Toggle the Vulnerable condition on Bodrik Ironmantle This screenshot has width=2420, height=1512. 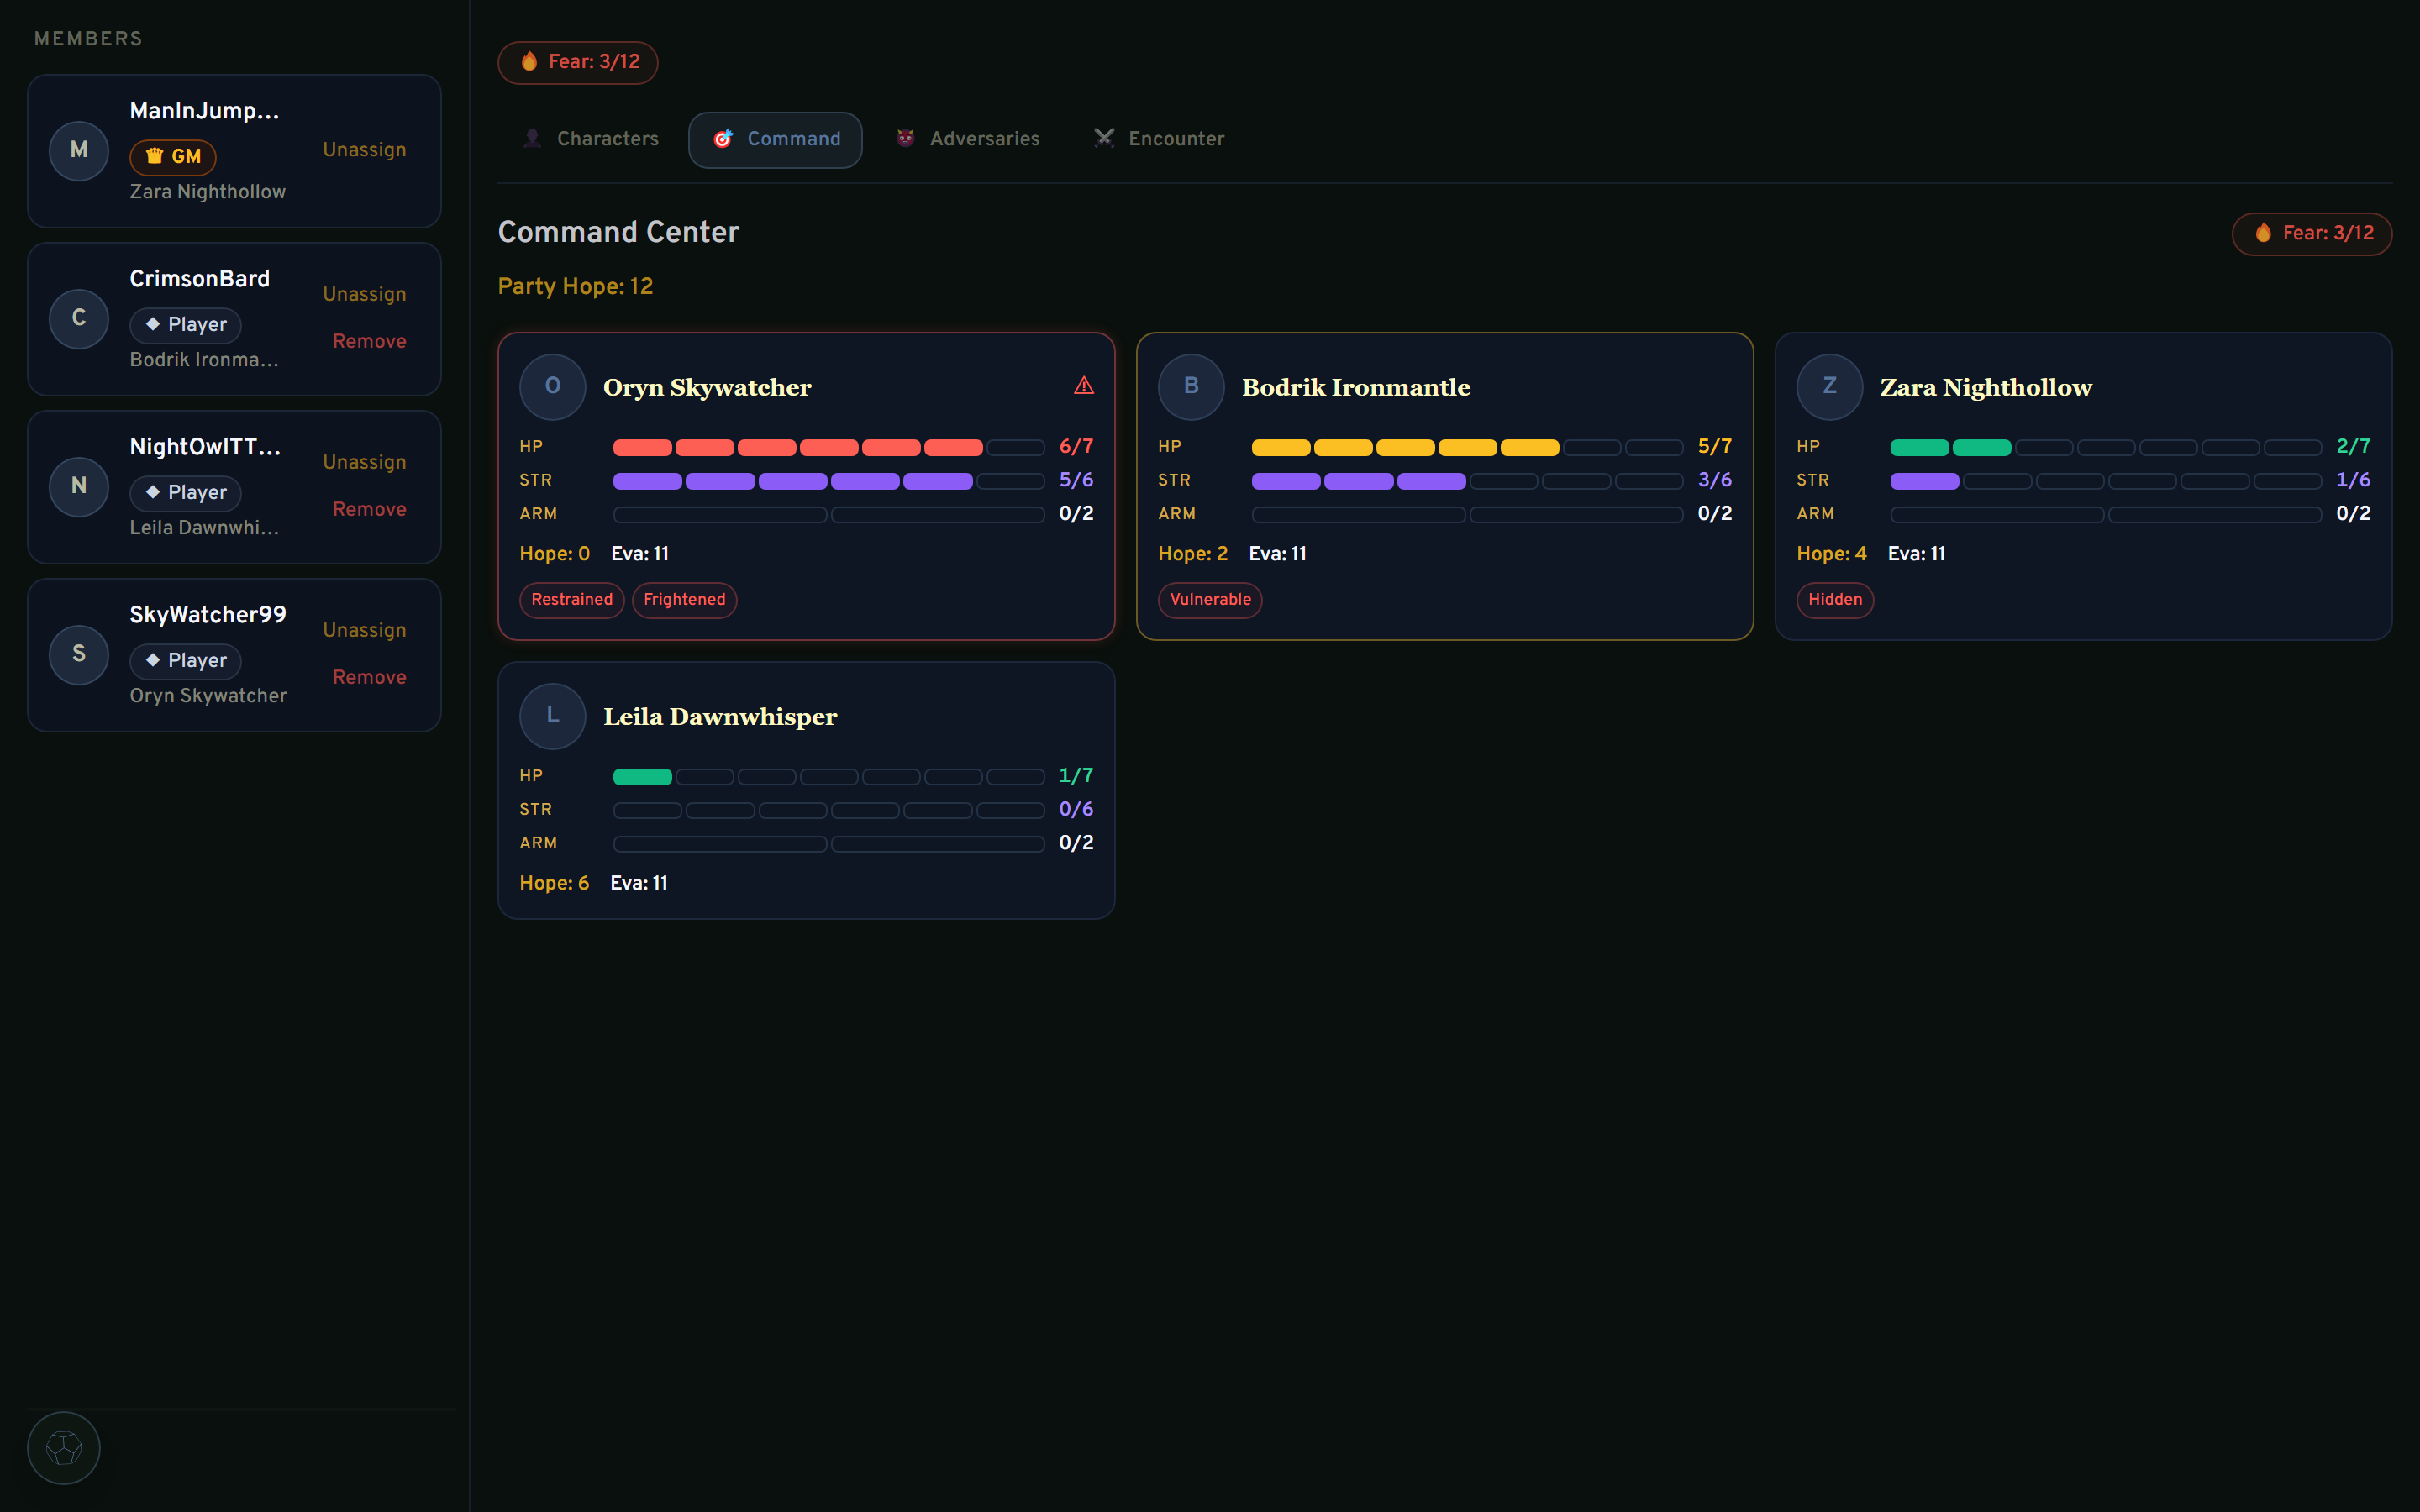pyautogui.click(x=1210, y=600)
